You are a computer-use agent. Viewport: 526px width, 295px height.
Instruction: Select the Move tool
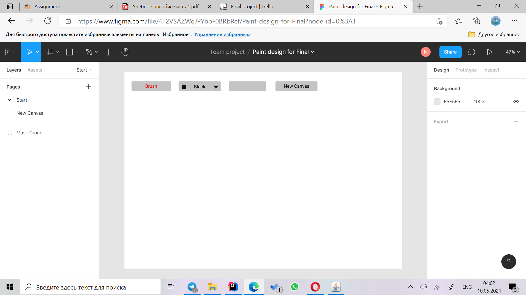(30, 52)
